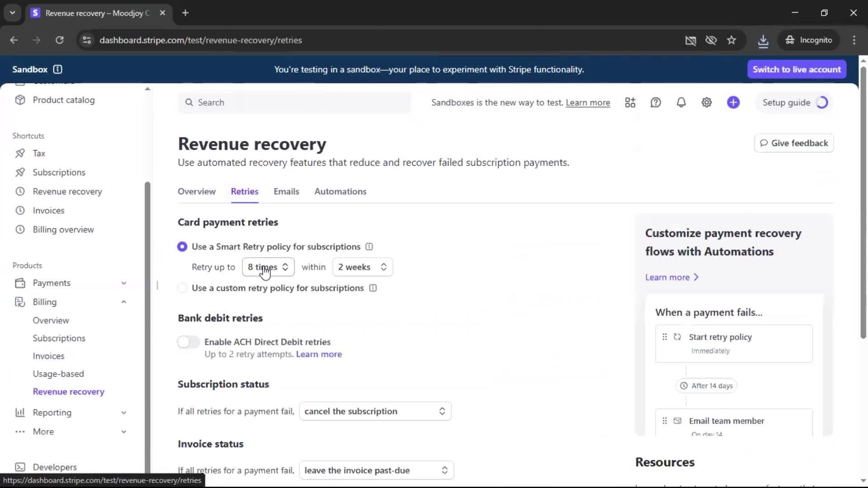Open the notifications bell icon
The width and height of the screenshot is (868, 488).
click(681, 103)
